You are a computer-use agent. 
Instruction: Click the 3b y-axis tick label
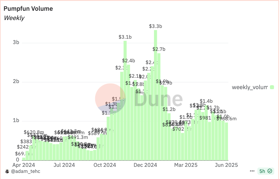pos(15,43)
